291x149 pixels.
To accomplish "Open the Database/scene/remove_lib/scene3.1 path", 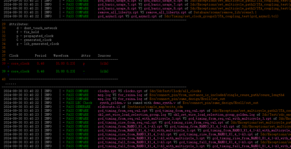I will (225, 12).
